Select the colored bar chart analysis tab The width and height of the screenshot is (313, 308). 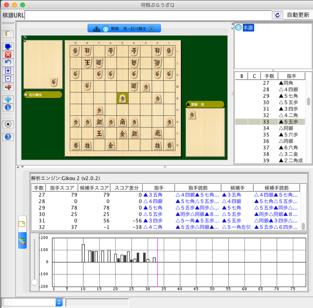coord(22,241)
